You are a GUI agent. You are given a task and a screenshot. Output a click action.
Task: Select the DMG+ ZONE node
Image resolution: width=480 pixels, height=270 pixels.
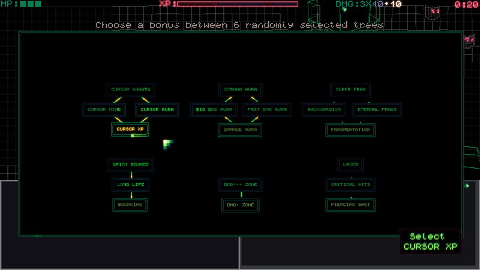pos(241,205)
